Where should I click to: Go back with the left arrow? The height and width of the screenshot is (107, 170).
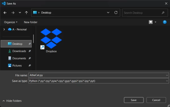pyautogui.click(x=5, y=13)
